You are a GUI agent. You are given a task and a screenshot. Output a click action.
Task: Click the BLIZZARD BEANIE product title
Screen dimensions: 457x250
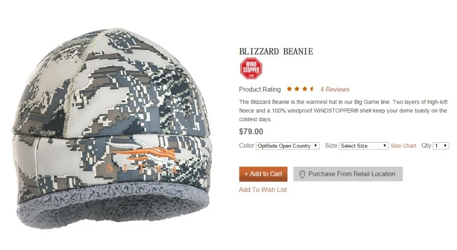(276, 52)
